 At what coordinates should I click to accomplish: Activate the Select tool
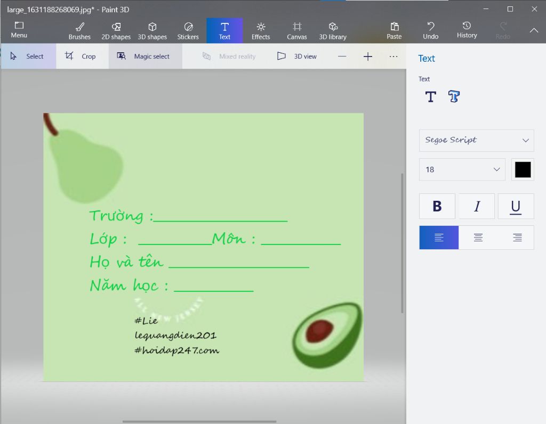click(28, 56)
